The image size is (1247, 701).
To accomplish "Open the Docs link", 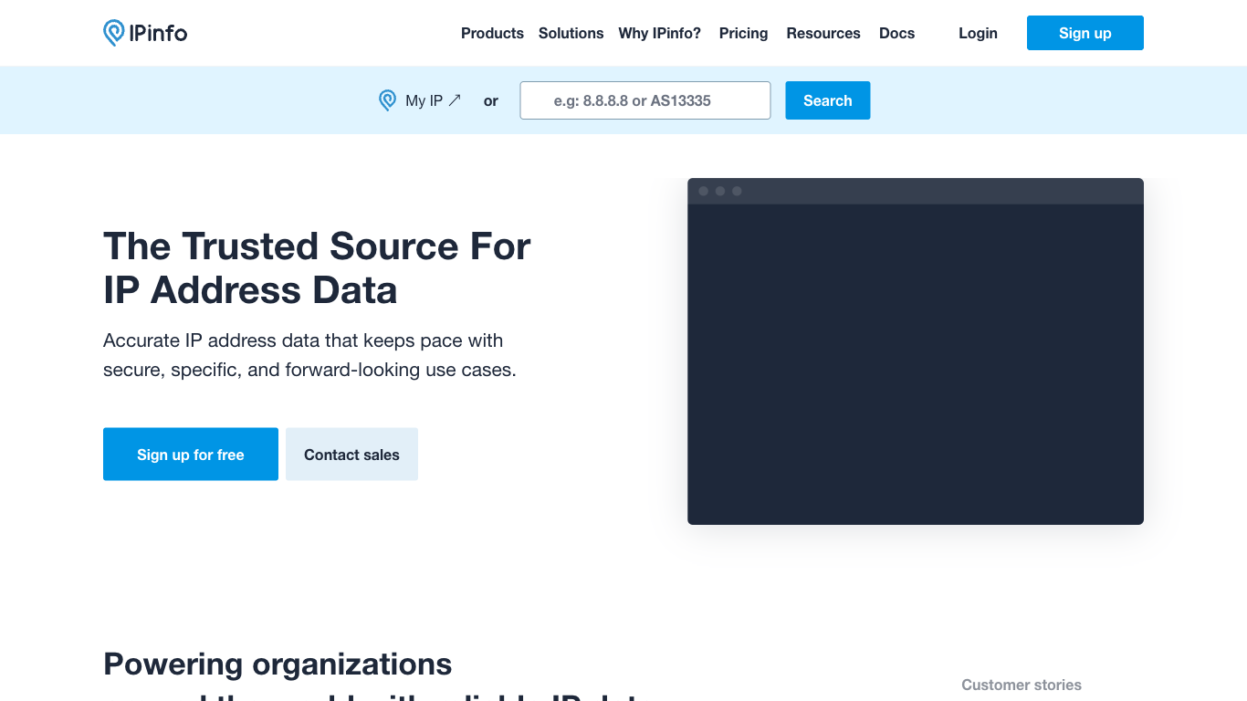I will click(x=896, y=33).
